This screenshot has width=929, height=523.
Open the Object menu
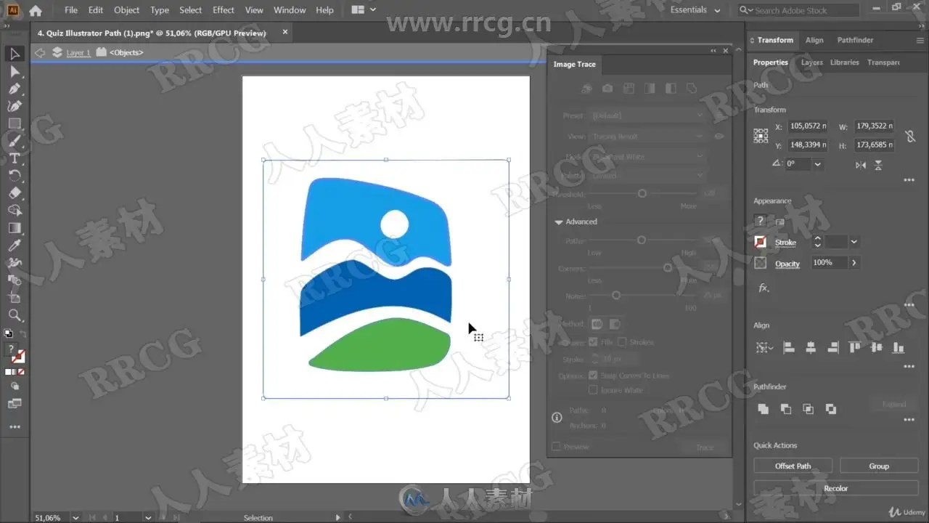126,10
